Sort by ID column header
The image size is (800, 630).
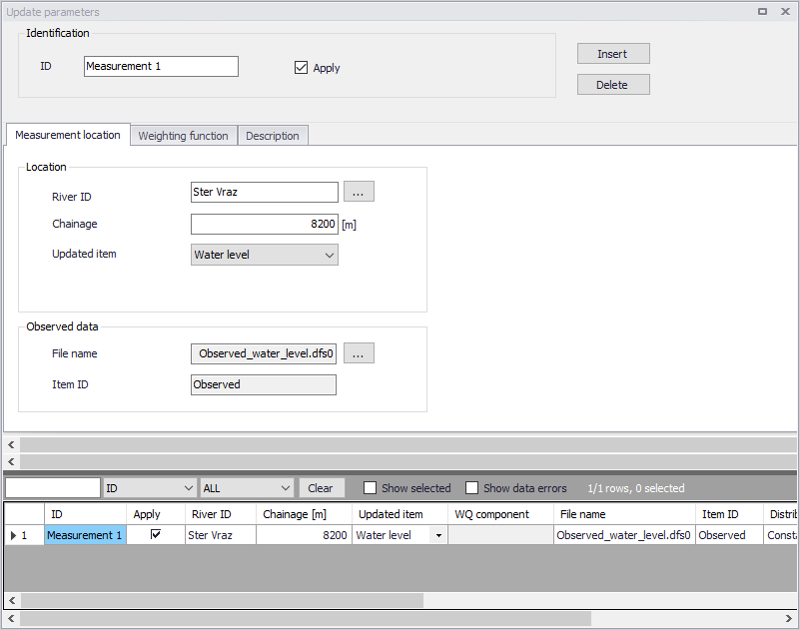85,514
